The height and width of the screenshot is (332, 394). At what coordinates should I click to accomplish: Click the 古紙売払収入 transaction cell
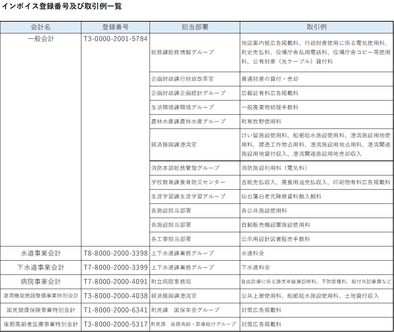[x=317, y=182]
